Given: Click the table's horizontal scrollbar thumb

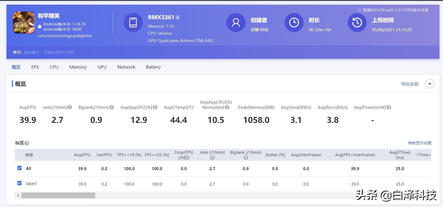Looking at the screenshot, I should click(x=58, y=195).
